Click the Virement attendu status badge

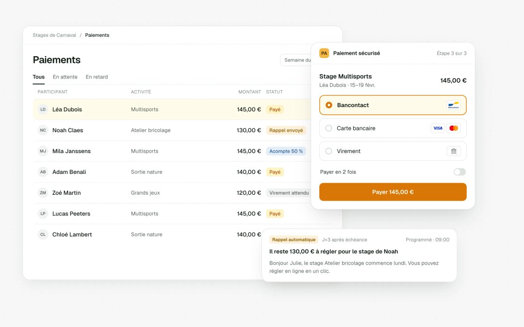coord(289,193)
